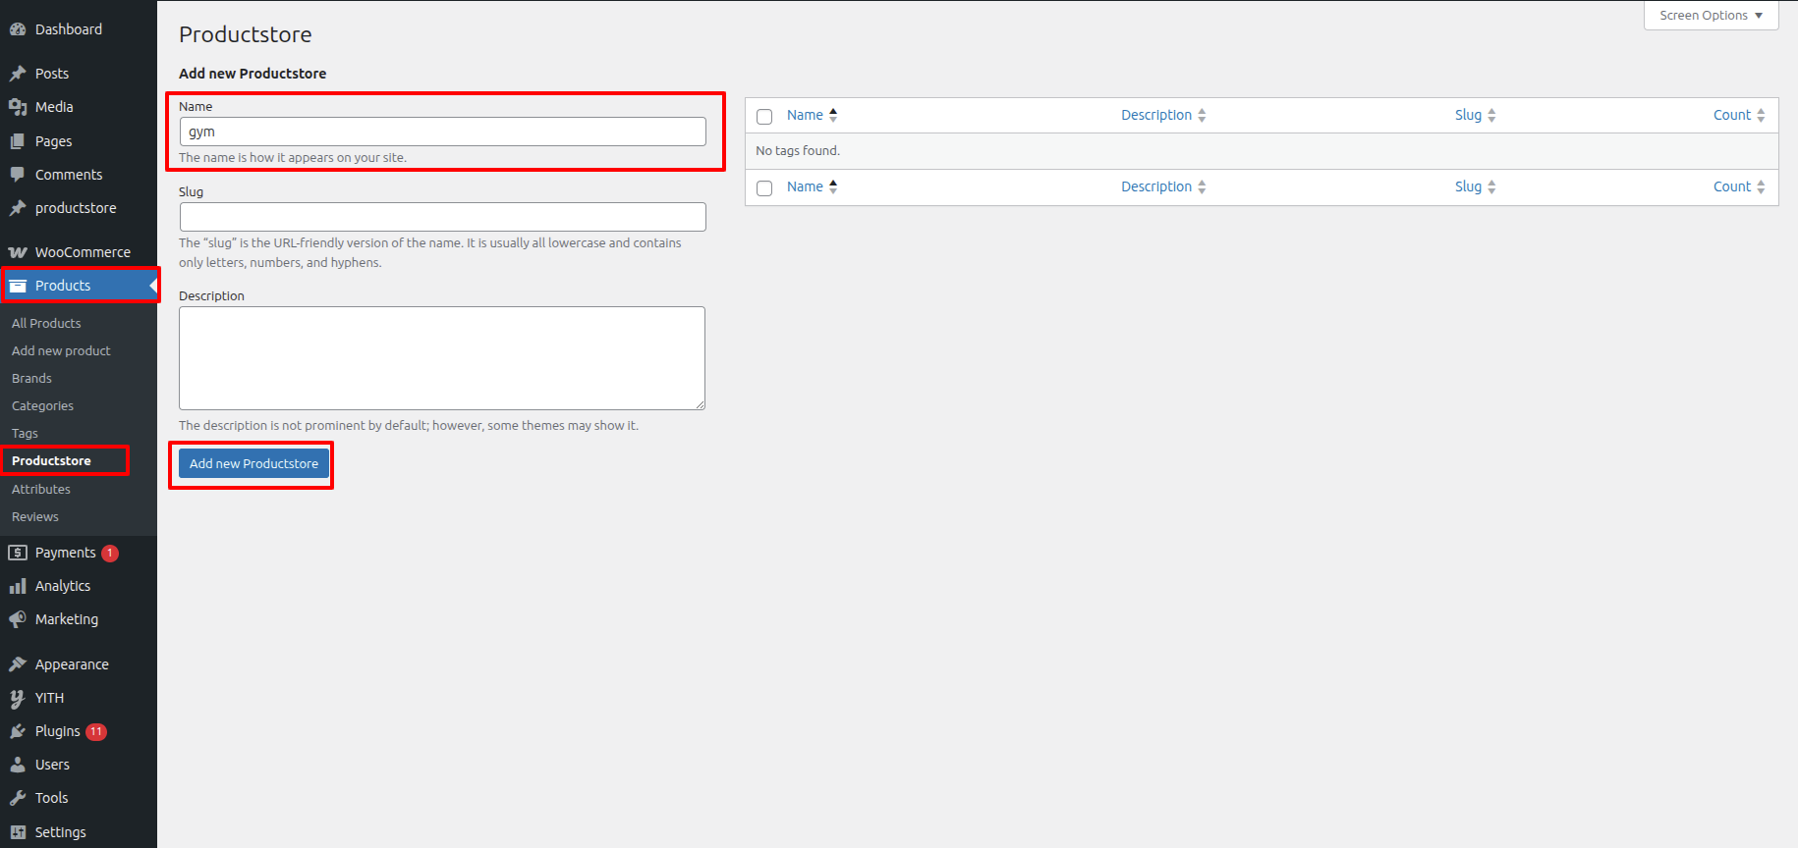Click the WooCommerce logo icon

(18, 252)
